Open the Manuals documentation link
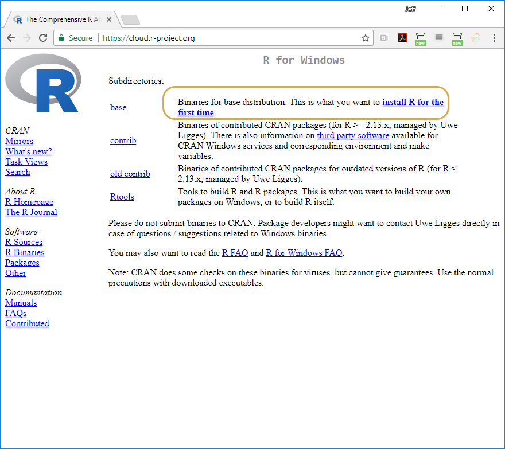The height and width of the screenshot is (449, 505). click(21, 303)
